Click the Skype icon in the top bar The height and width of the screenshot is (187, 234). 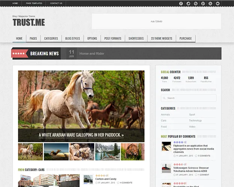coord(196,3)
